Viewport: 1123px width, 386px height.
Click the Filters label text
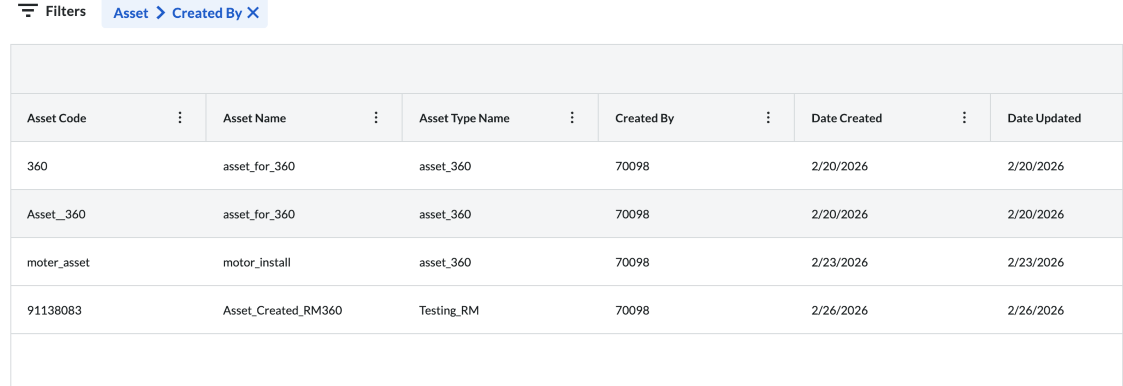point(65,11)
